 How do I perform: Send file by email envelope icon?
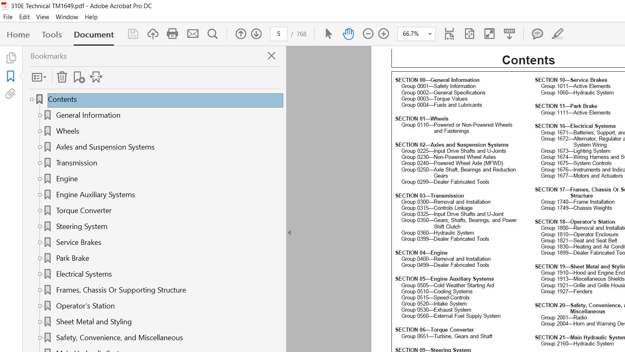(193, 34)
